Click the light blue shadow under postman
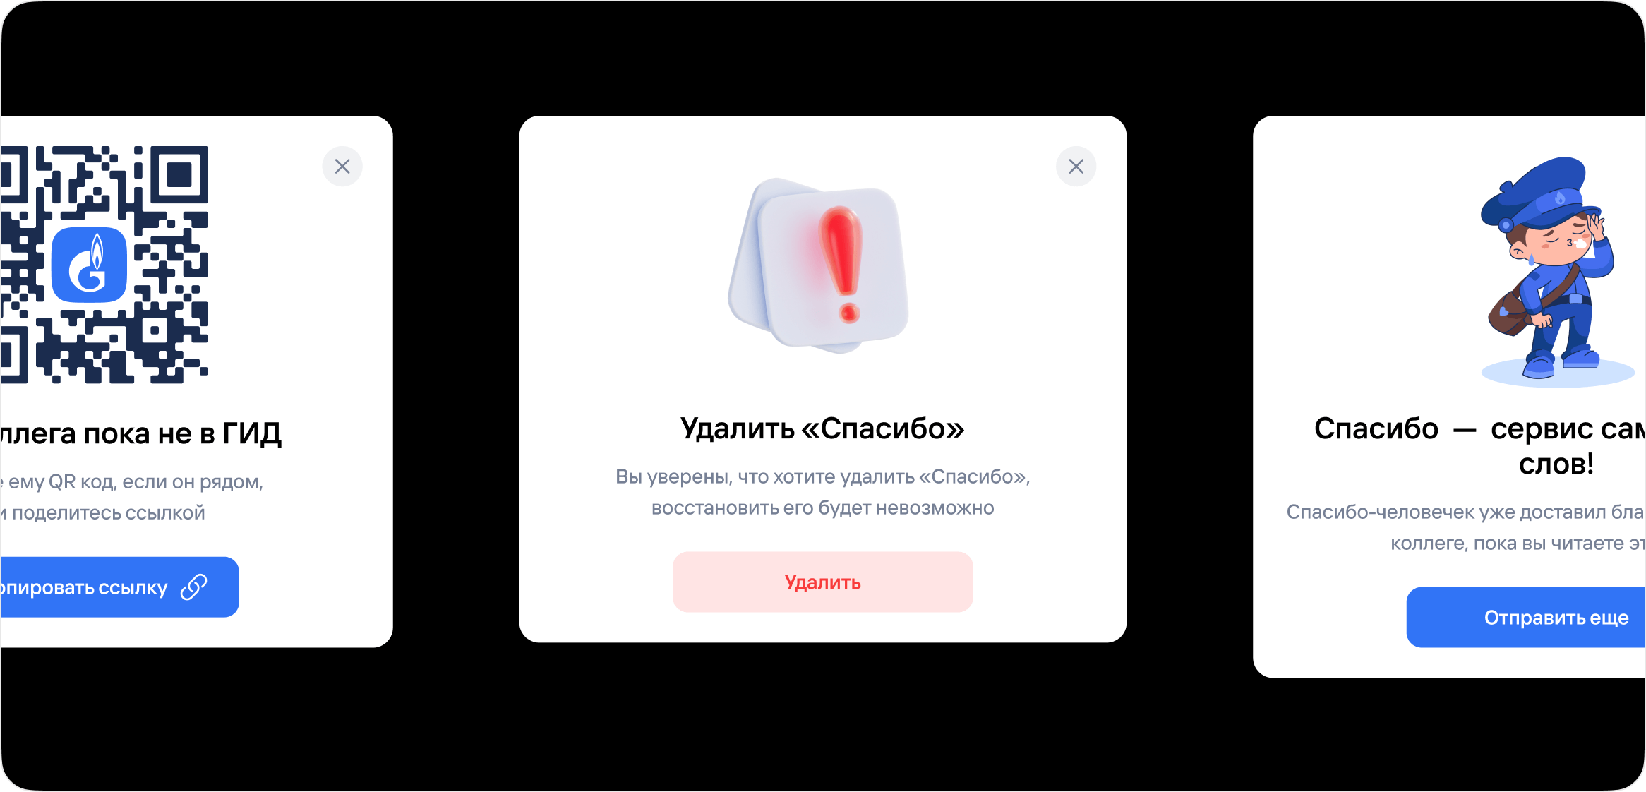The height and width of the screenshot is (792, 1646). [x=1558, y=374]
